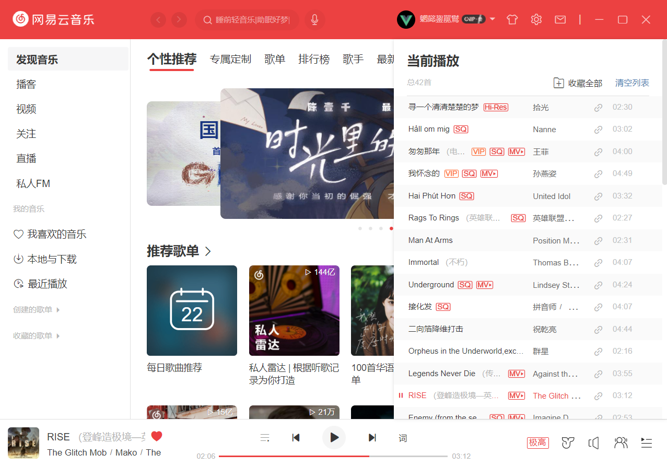Click the microphone voice search icon
Image resolution: width=667 pixels, height=466 pixels.
tap(314, 20)
